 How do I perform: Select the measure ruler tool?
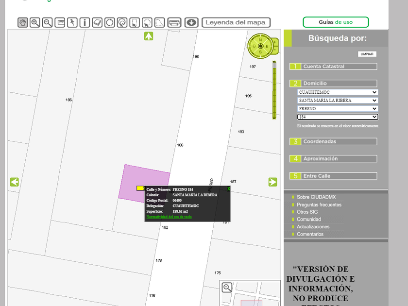pos(60,22)
